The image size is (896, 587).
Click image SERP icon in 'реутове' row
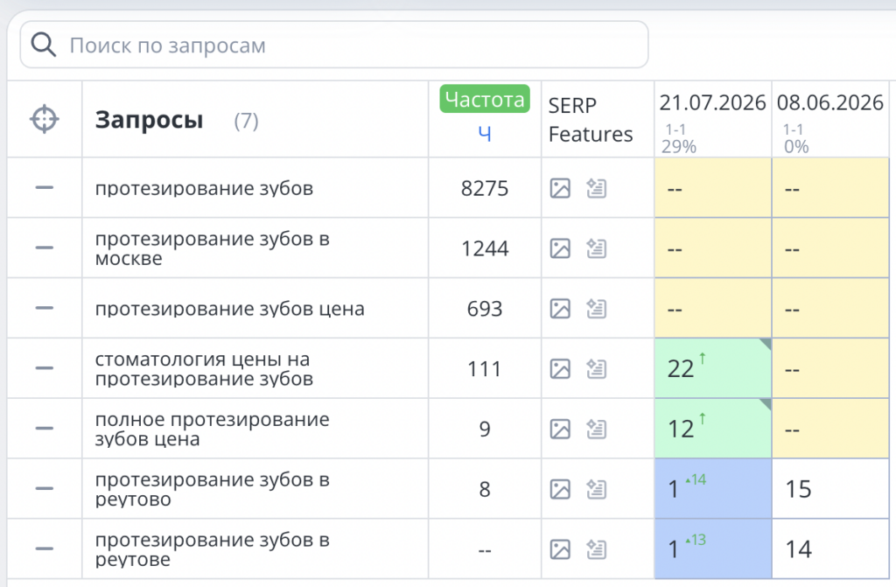coord(560,549)
